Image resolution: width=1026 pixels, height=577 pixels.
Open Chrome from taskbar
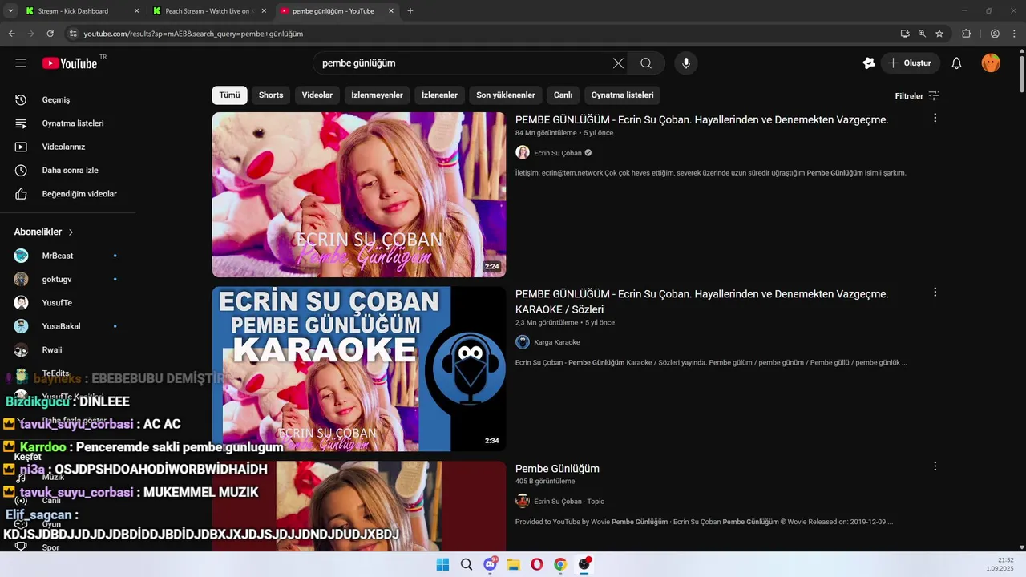560,564
